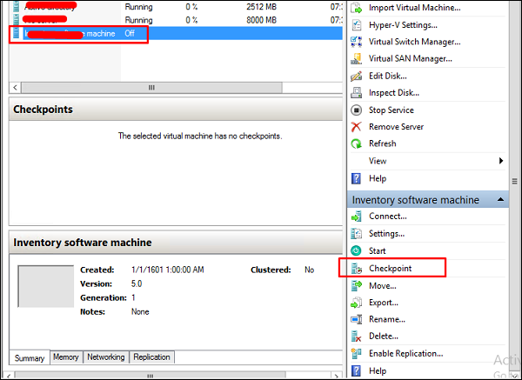Image resolution: width=522 pixels, height=380 pixels.
Task: Click Checkpoint in the actions pane
Action: 390,268
